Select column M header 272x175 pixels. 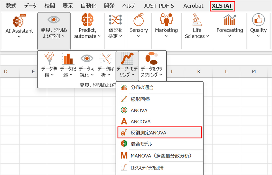pos(254,71)
